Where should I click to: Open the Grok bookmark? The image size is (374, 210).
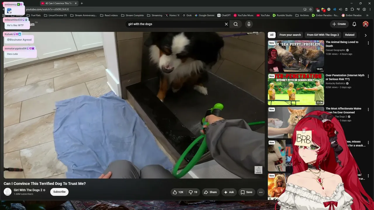pyautogui.click(x=187, y=15)
